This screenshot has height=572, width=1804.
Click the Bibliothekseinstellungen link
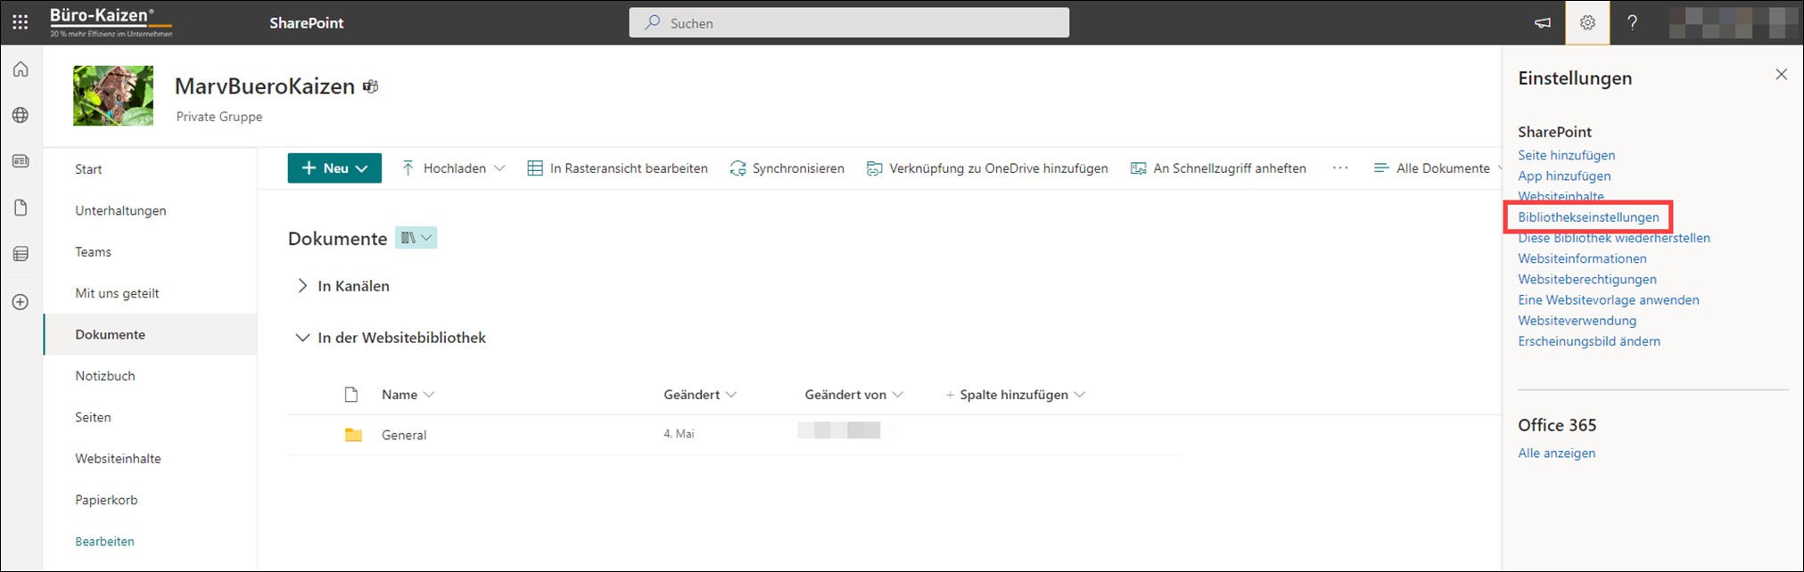[1588, 217]
